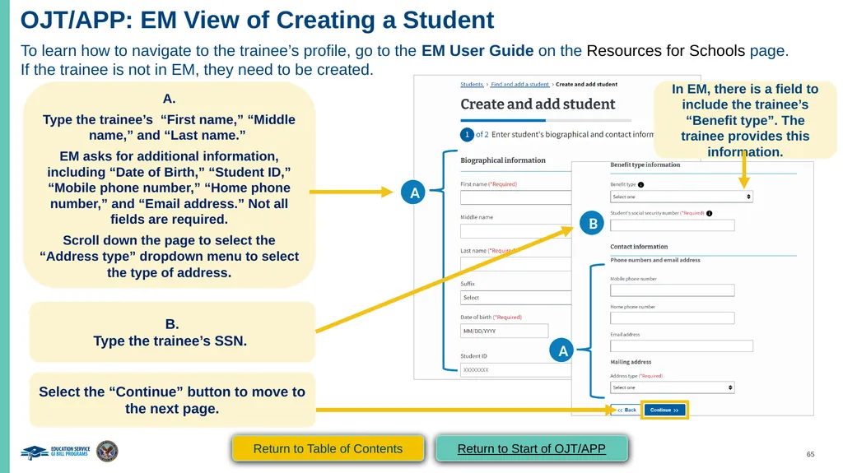Click slide page number 65
This screenshot has width=843, height=473.
tap(810, 454)
